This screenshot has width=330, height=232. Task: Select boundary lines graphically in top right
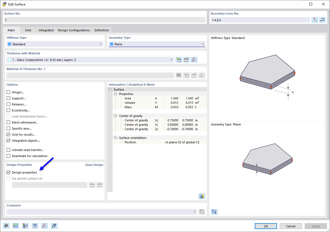[315, 20]
